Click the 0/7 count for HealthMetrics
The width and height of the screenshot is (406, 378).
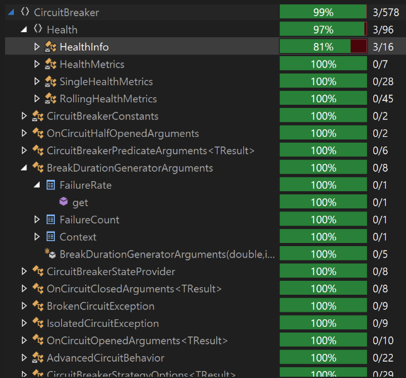coord(380,64)
